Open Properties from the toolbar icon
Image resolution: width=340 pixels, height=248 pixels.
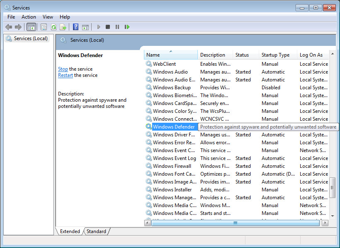click(x=44, y=26)
